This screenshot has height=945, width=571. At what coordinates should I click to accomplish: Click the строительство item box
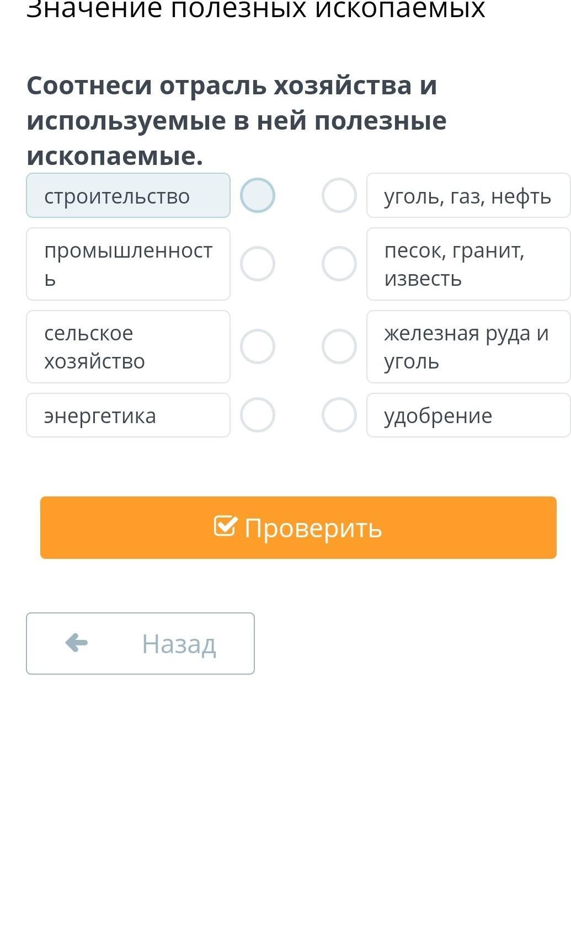point(128,195)
